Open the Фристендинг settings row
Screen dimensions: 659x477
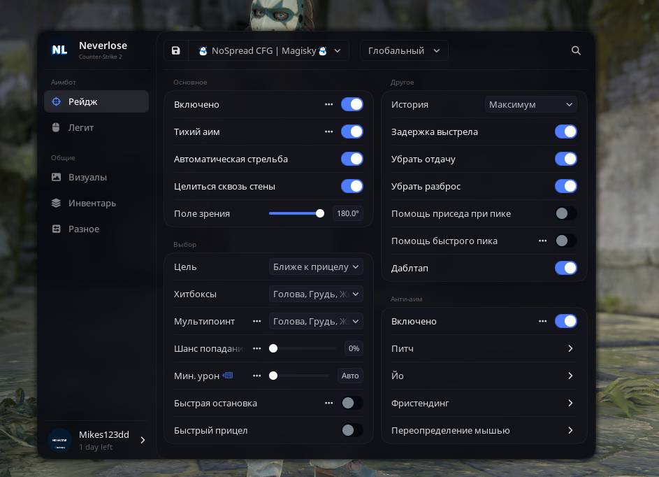[x=483, y=403]
